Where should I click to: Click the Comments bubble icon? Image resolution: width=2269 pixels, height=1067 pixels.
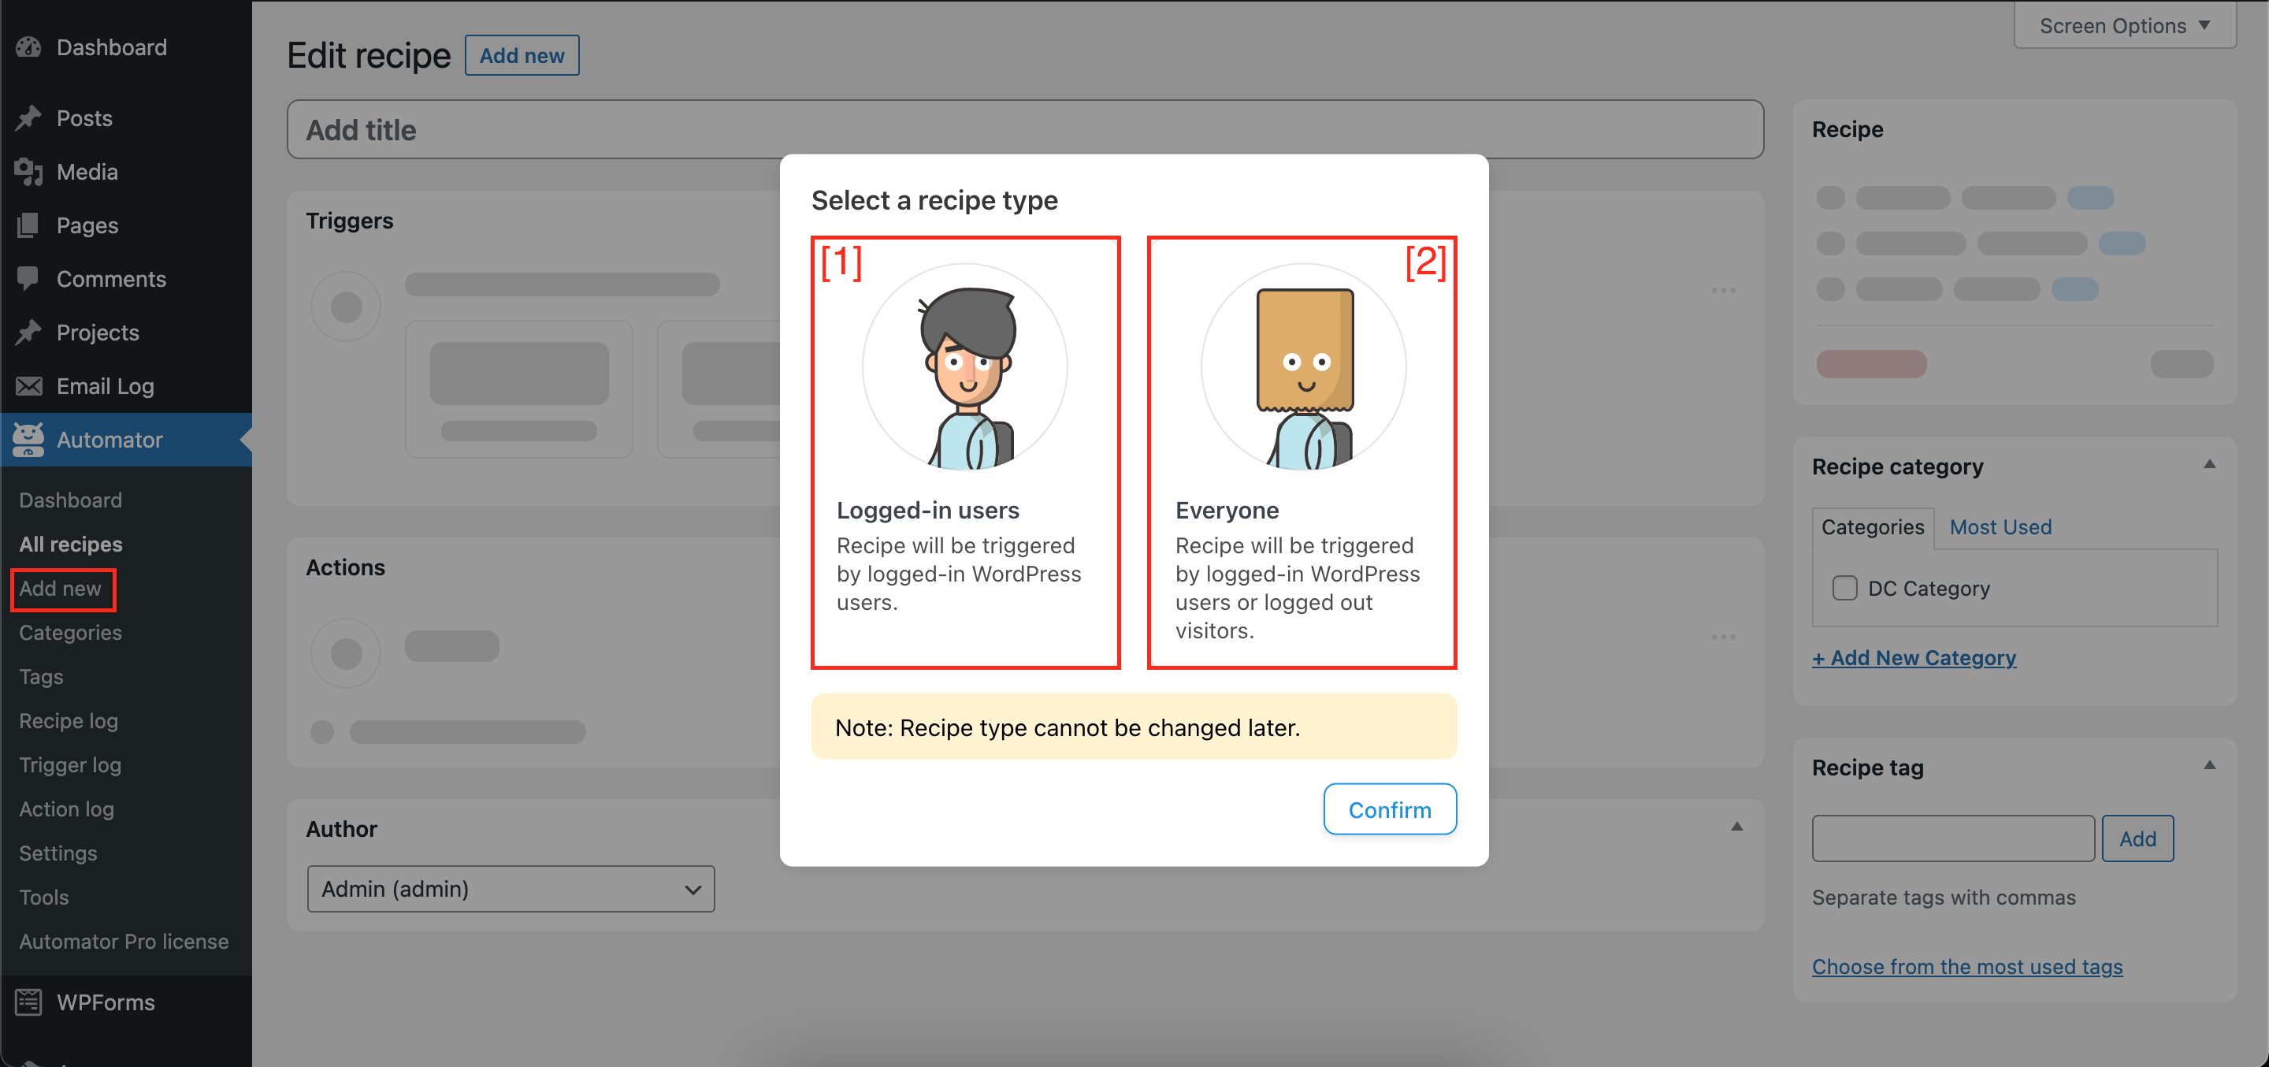click(28, 279)
